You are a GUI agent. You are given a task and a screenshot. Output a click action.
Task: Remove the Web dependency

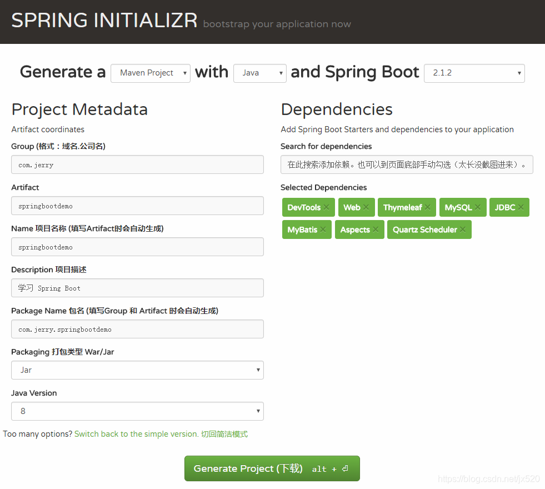pos(367,207)
